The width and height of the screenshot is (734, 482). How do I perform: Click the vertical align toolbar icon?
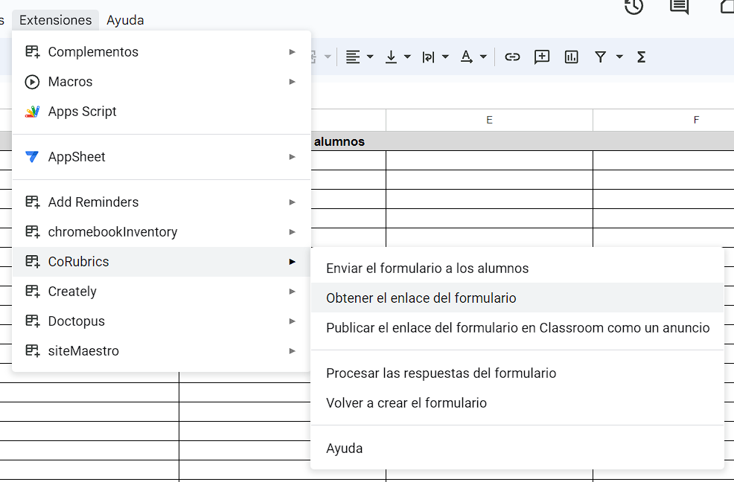[x=391, y=57]
